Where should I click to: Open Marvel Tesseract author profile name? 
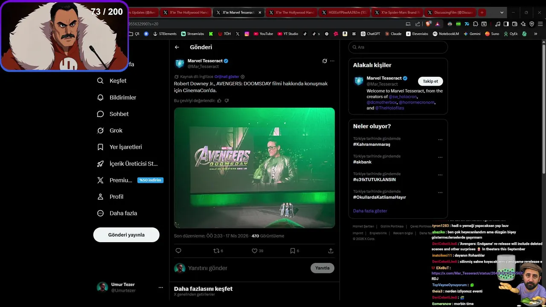tap(205, 61)
